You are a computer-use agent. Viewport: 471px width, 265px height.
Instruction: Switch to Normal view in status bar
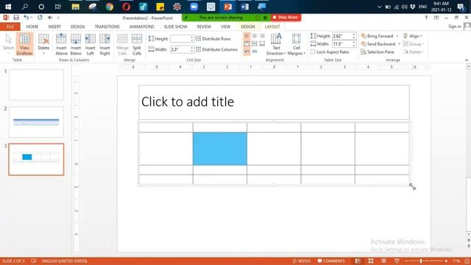coord(358,261)
